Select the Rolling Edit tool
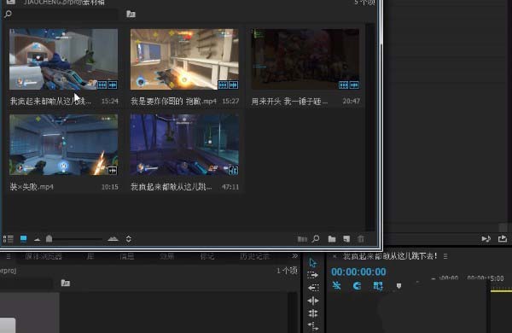 pos(313,313)
